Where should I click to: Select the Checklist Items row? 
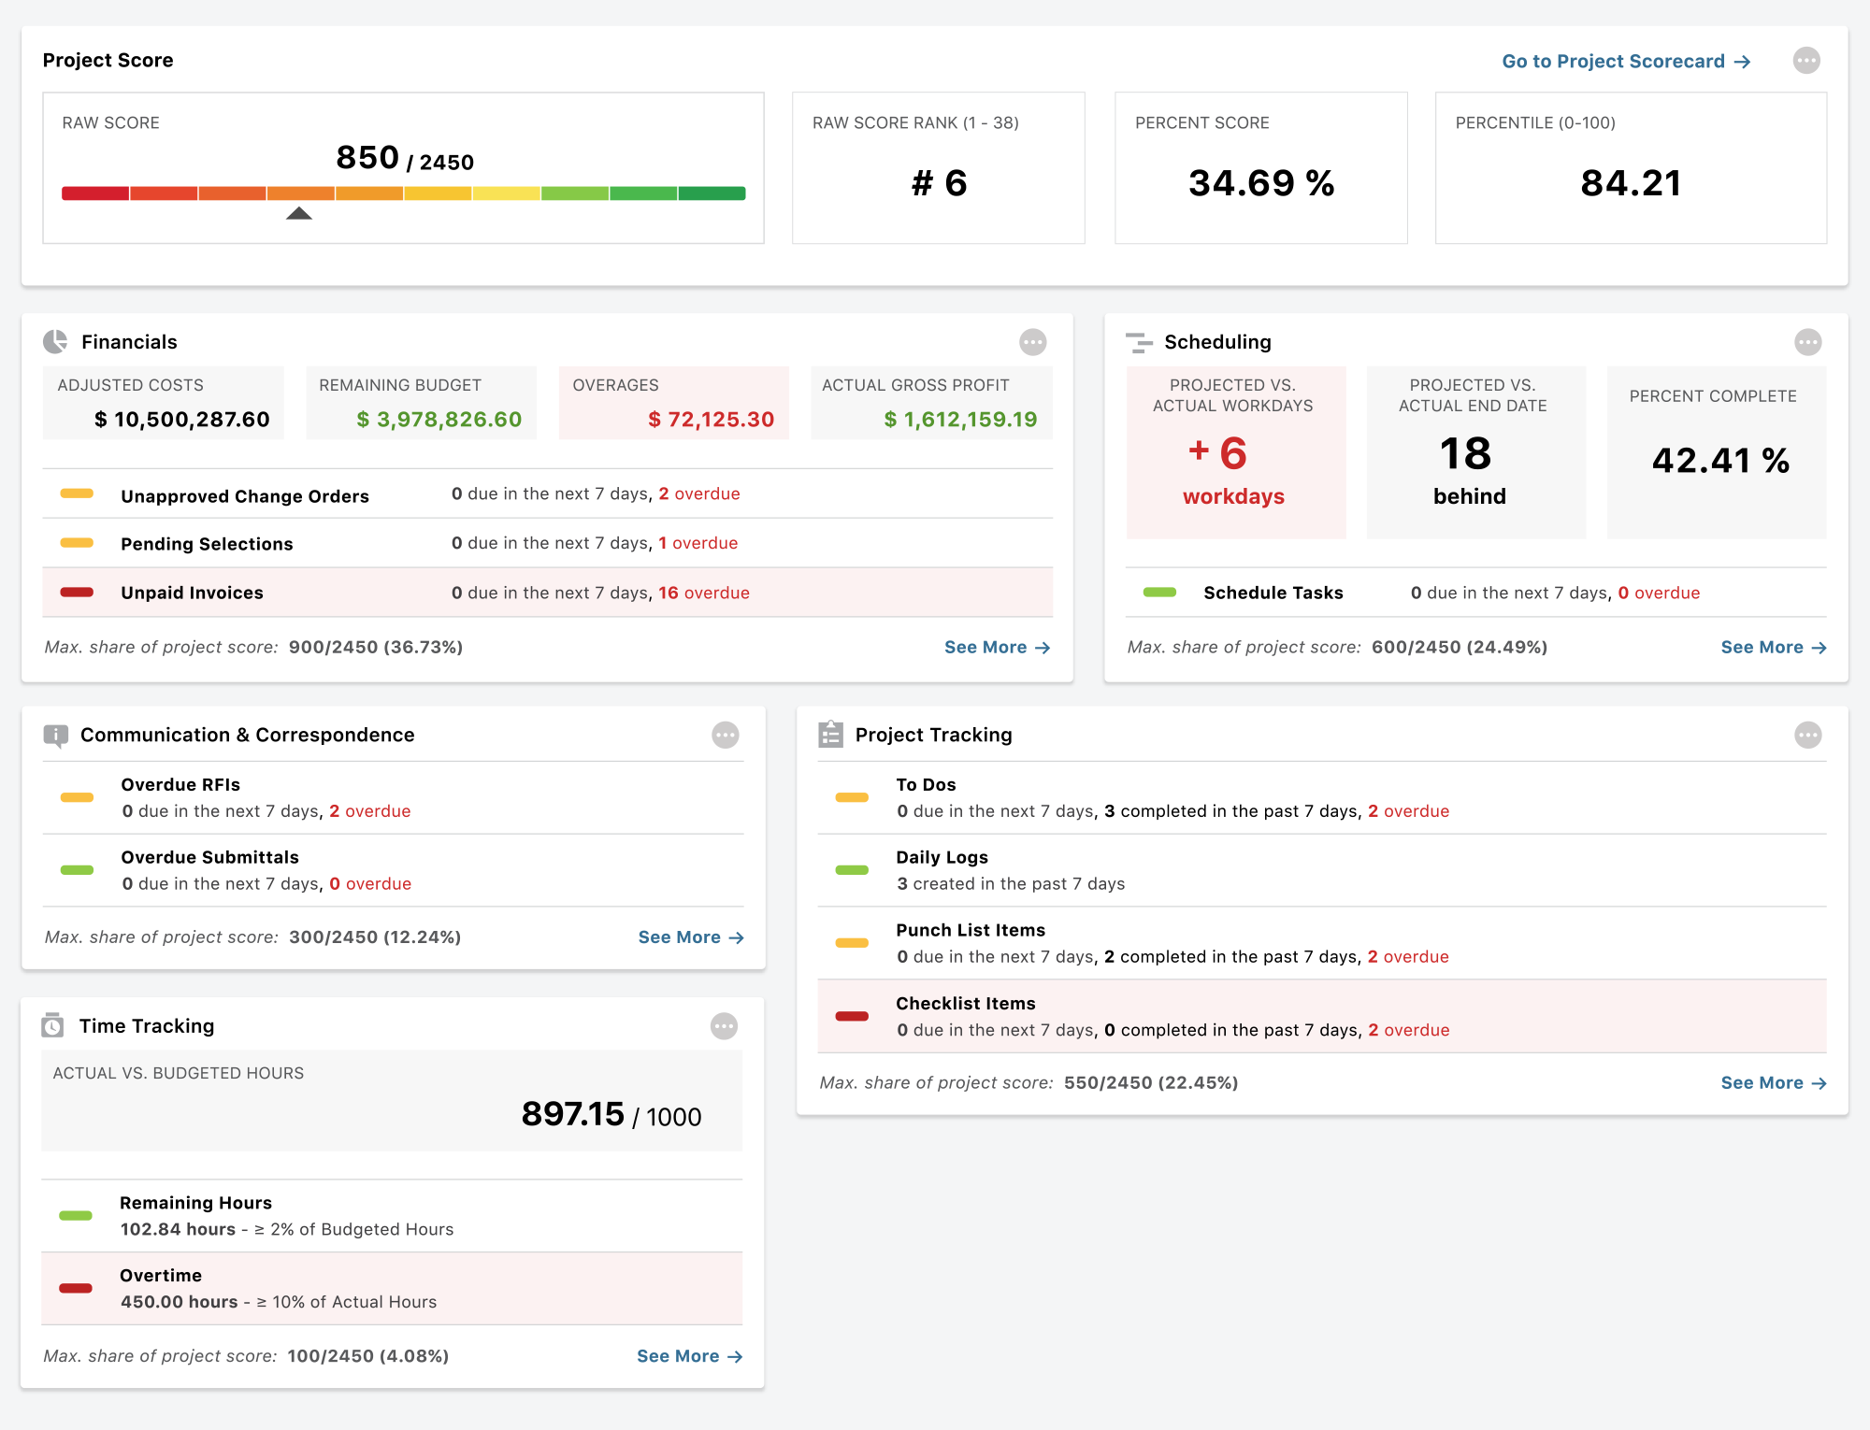point(1320,1016)
